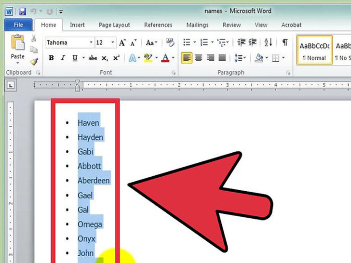This screenshot has height=263, width=351.
Task: Click the Grow Font icon
Action: point(122,42)
